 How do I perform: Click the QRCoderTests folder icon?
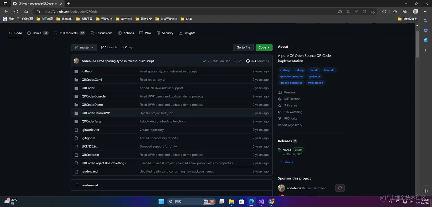(x=76, y=121)
